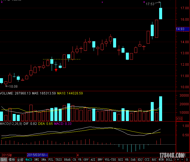The width and height of the screenshot is (190, 162).
Task: Switch to the ASI indicator tab
Action: (x=93, y=160)
